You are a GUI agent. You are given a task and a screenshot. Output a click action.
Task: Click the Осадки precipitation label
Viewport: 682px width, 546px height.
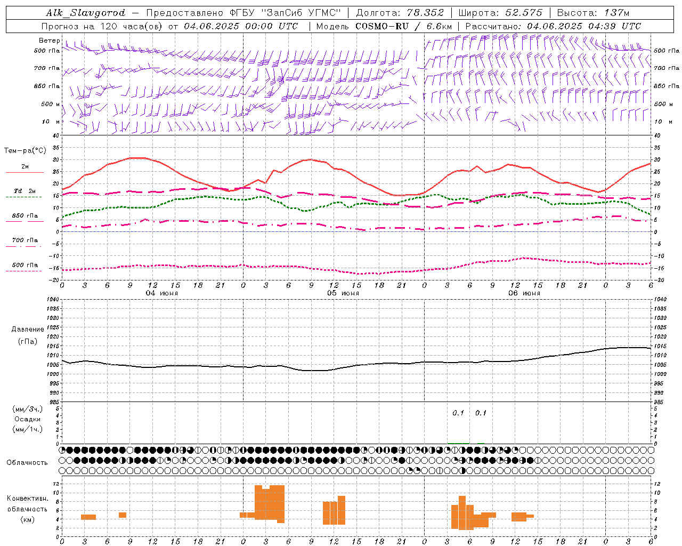(28, 419)
